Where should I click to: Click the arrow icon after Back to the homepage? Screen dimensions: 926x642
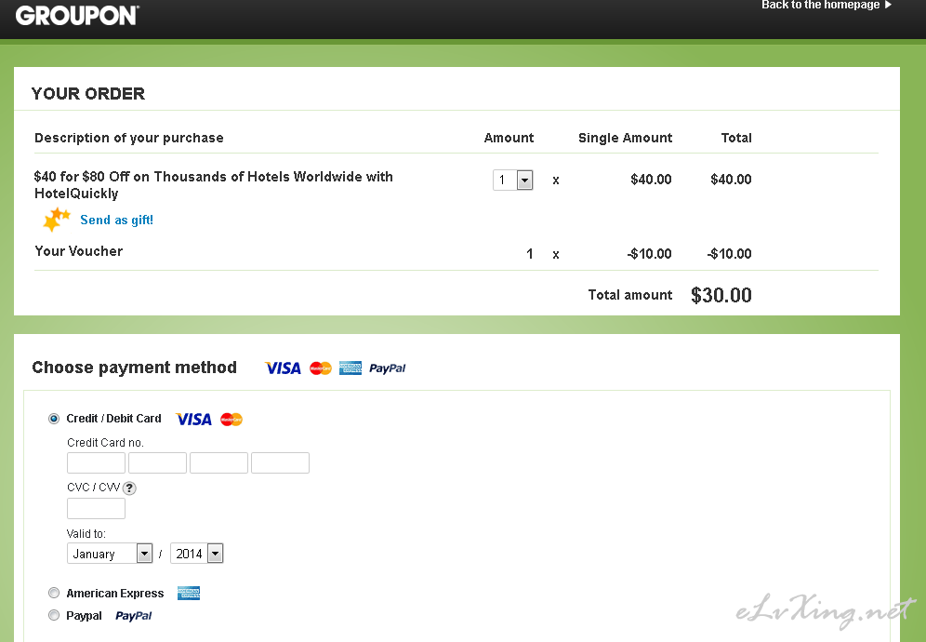click(888, 5)
